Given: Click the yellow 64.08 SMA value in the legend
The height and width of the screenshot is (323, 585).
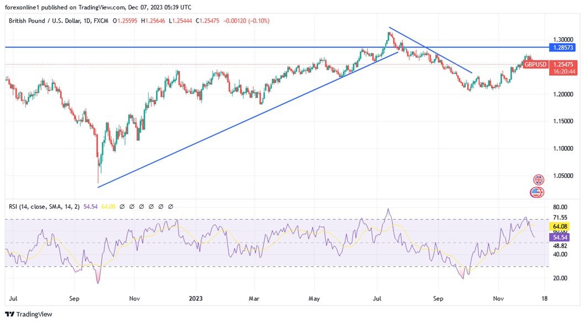Looking at the screenshot, I should tap(108, 206).
